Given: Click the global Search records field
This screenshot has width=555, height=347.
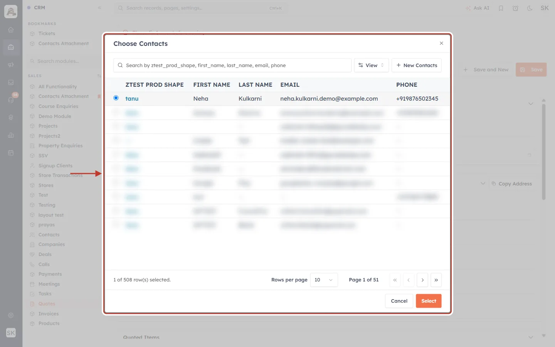Looking at the screenshot, I should pos(200,8).
